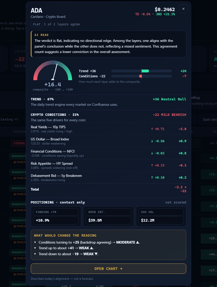
Task: Open the ADA chart with Open Chart button
Action: tap(109, 269)
